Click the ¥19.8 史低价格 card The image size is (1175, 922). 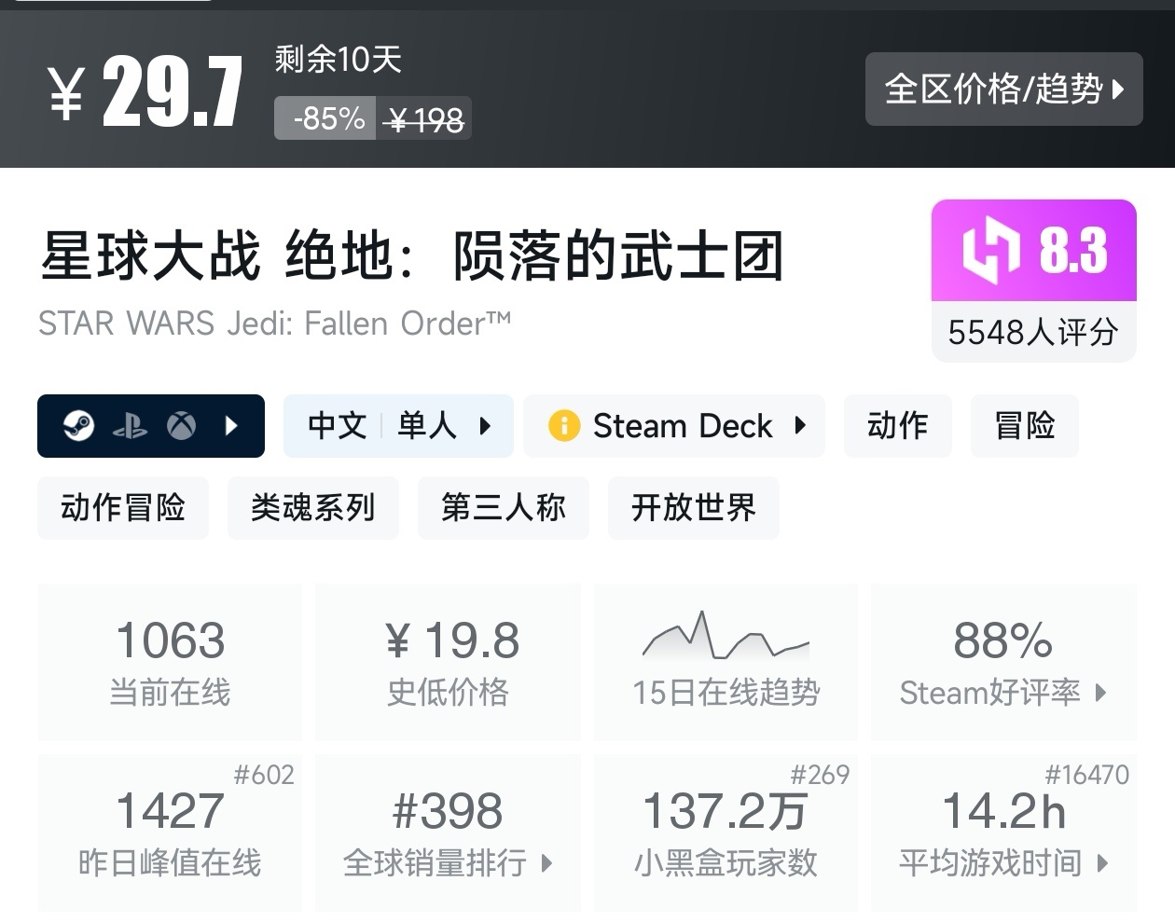click(449, 662)
